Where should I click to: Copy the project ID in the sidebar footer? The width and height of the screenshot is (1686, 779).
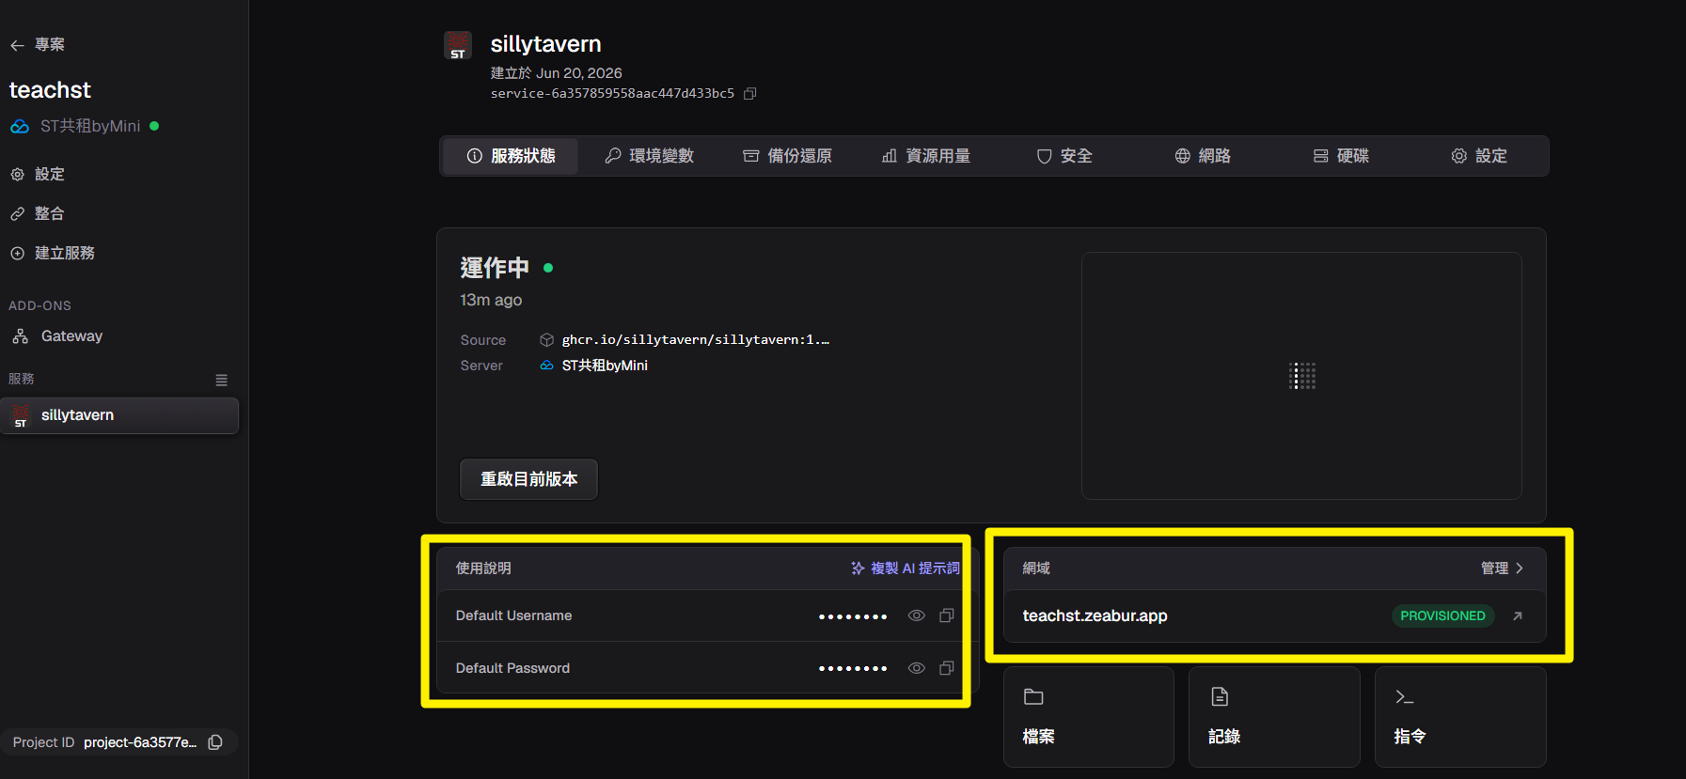pyautogui.click(x=215, y=742)
